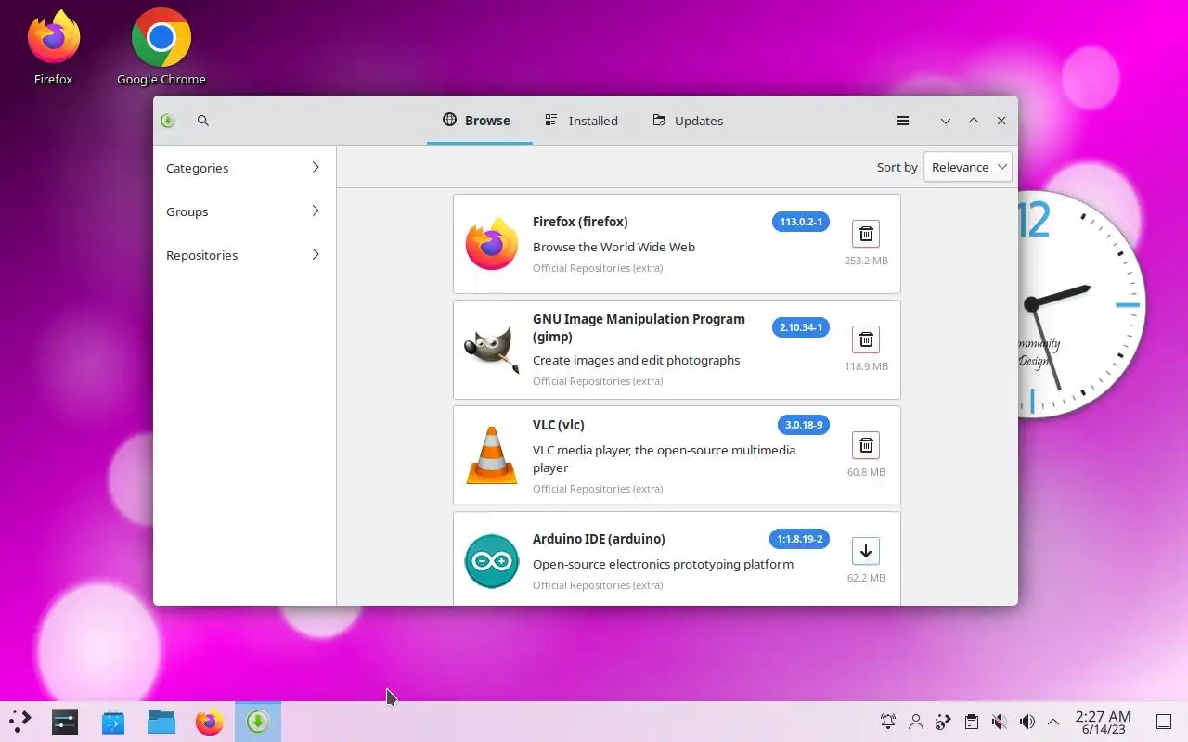The height and width of the screenshot is (742, 1188).
Task: Click Arduino version badge 1:1.8.19-2
Action: coord(799,539)
